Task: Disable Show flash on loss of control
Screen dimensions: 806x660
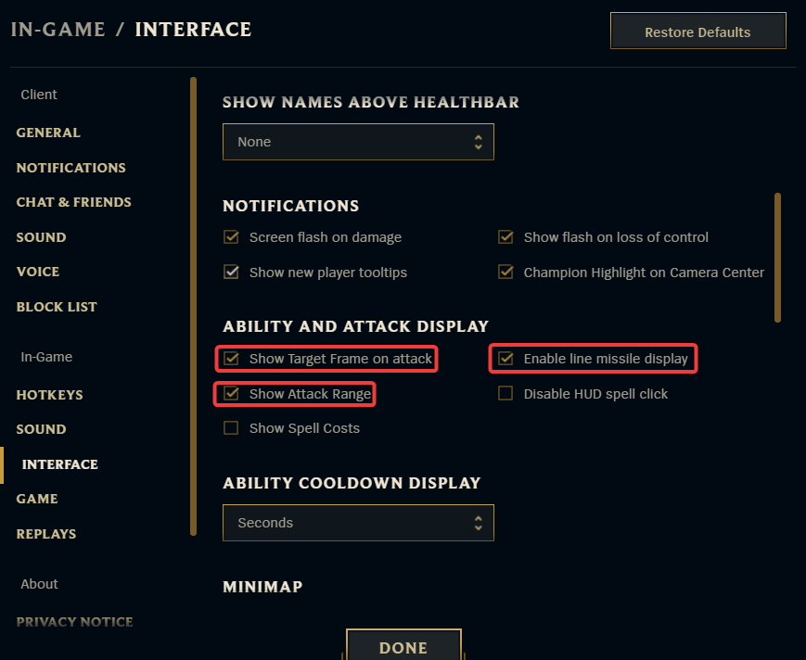Action: pyautogui.click(x=505, y=237)
